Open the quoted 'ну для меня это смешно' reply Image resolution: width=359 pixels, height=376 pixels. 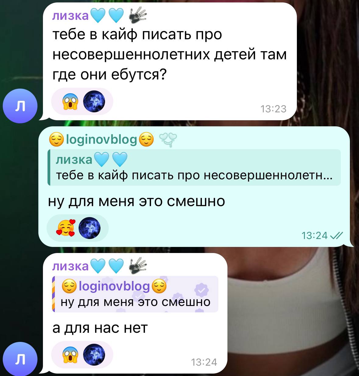pos(135,294)
